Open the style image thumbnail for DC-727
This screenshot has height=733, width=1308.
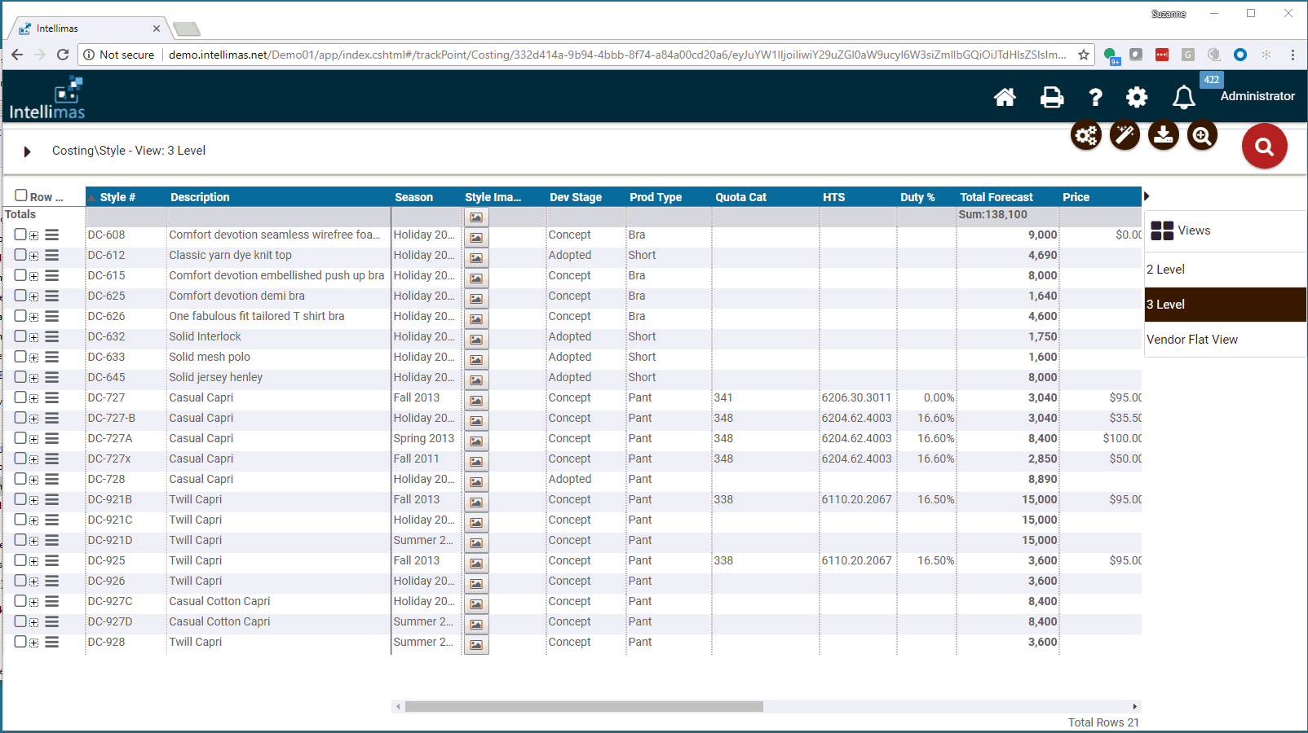tap(476, 400)
